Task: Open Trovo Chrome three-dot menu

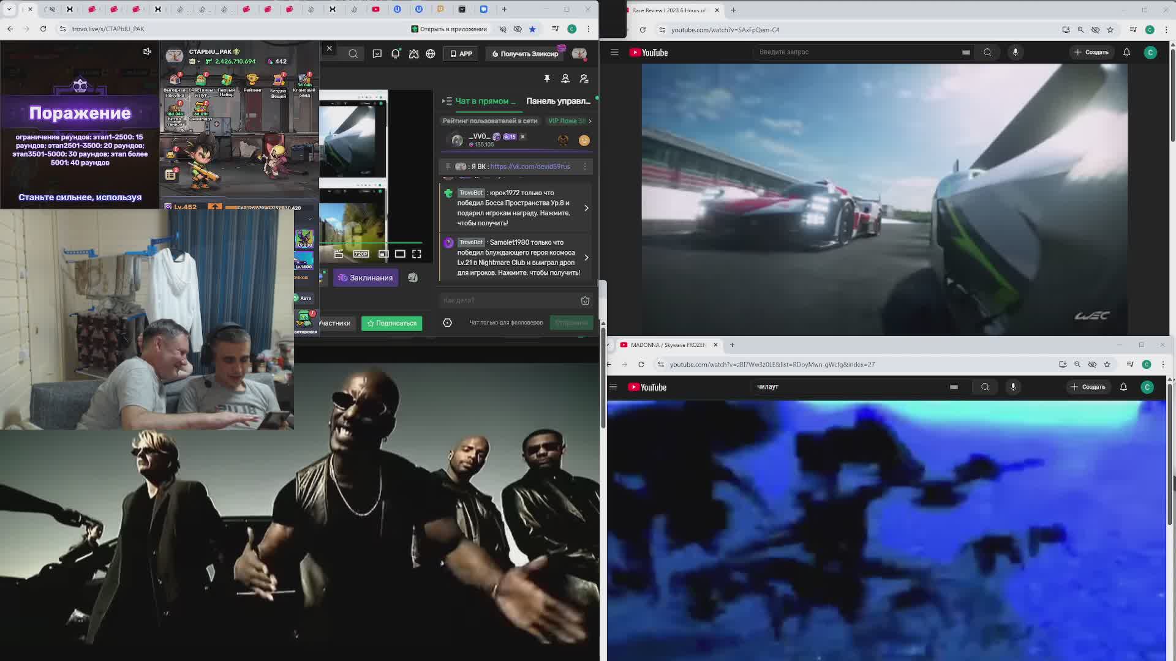Action: click(589, 29)
